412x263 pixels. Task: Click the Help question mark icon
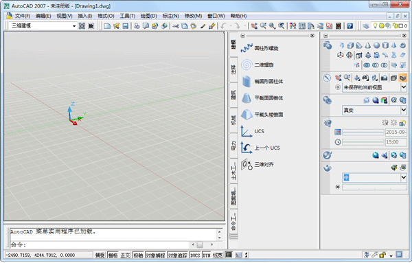click(350, 25)
